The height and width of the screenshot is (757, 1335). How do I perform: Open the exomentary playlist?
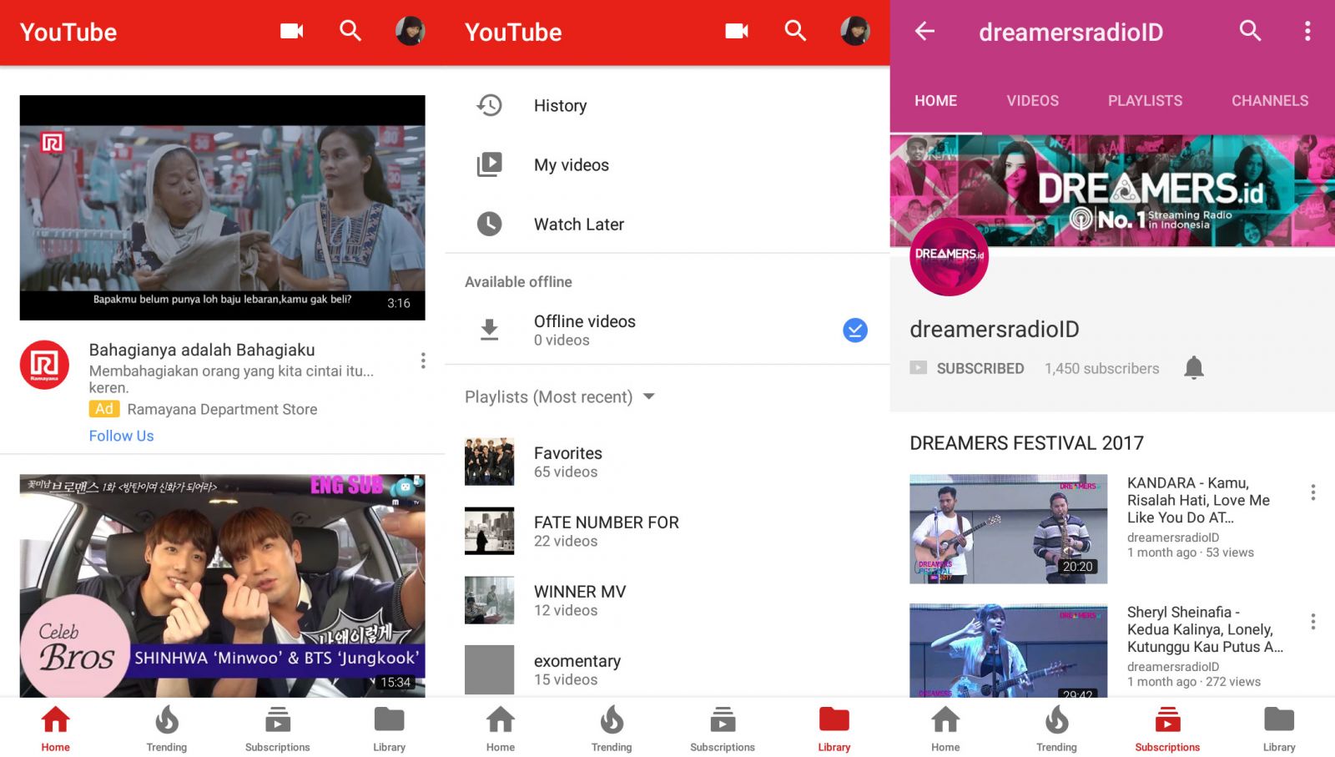pos(667,669)
